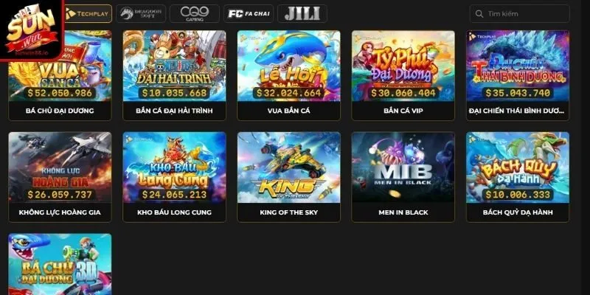Open the Sun Win logo
Image resolution: width=590 pixels, height=295 pixels.
pyautogui.click(x=32, y=30)
